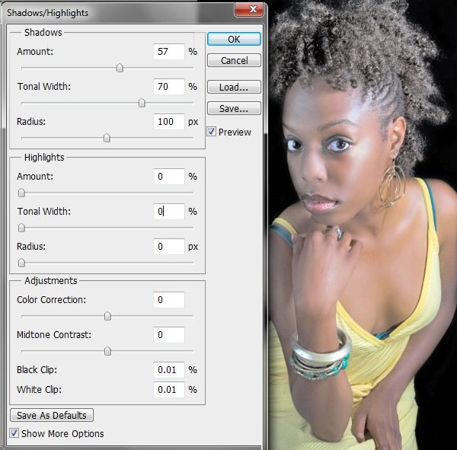
Task: Click the Shadows Amount slider handle
Action: point(120,68)
